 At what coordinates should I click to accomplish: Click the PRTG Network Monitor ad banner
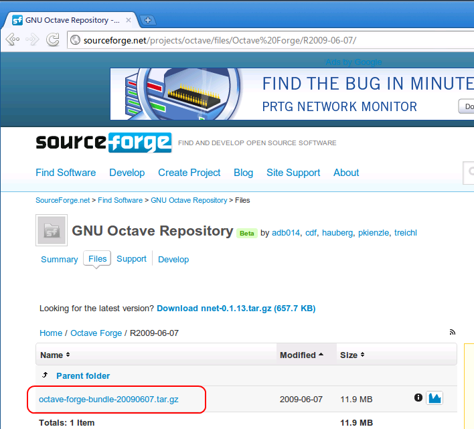coord(292,94)
